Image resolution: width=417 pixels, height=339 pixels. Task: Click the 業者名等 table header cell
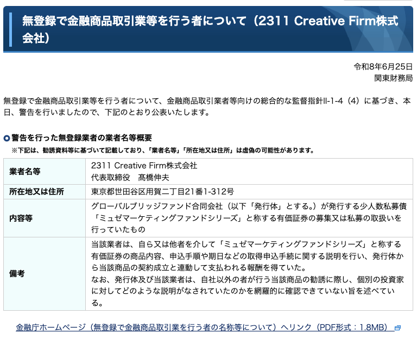[45, 171]
